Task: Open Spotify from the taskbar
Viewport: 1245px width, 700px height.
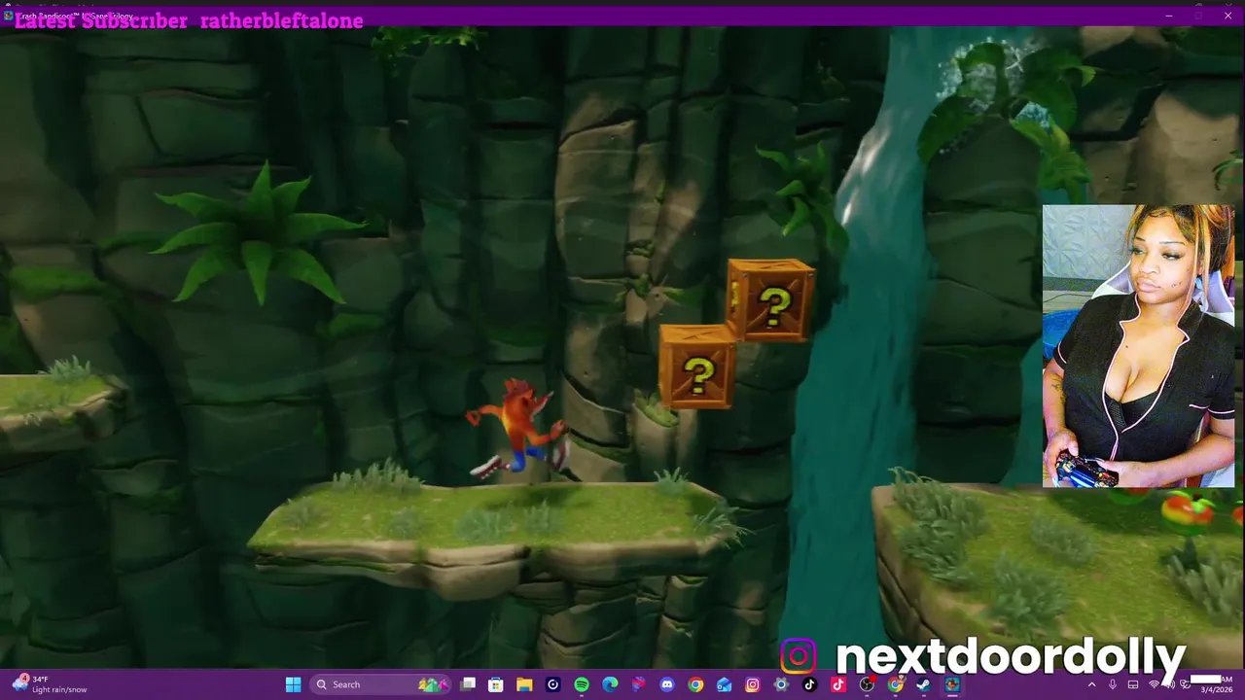Action: coord(582,684)
